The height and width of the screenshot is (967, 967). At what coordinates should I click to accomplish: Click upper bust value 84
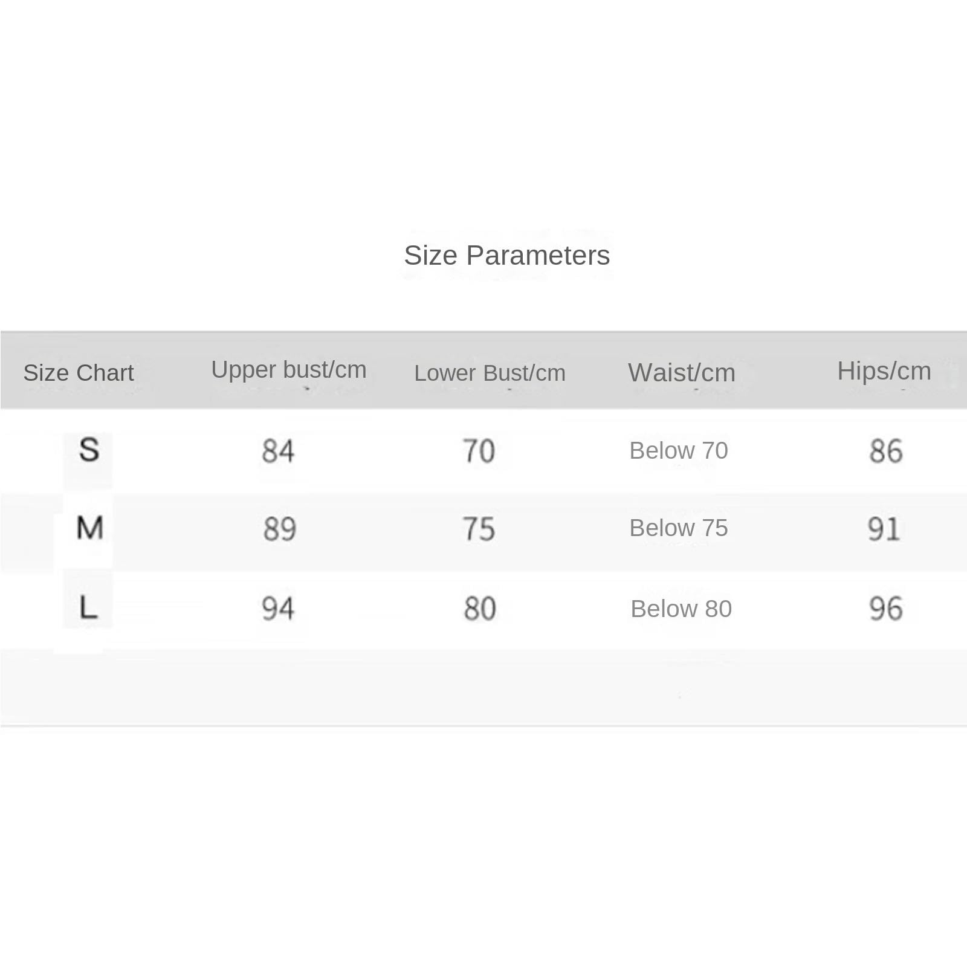pos(278,451)
